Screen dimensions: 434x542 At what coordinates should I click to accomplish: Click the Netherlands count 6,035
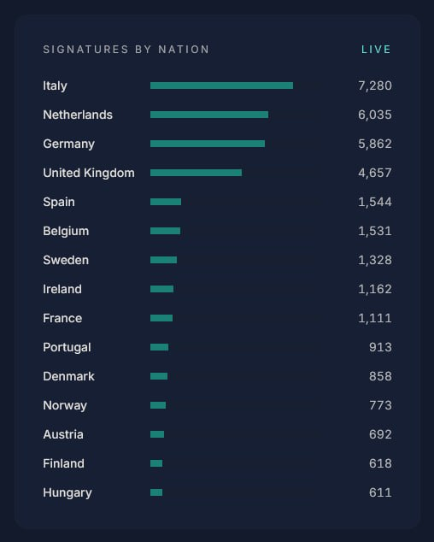click(375, 115)
